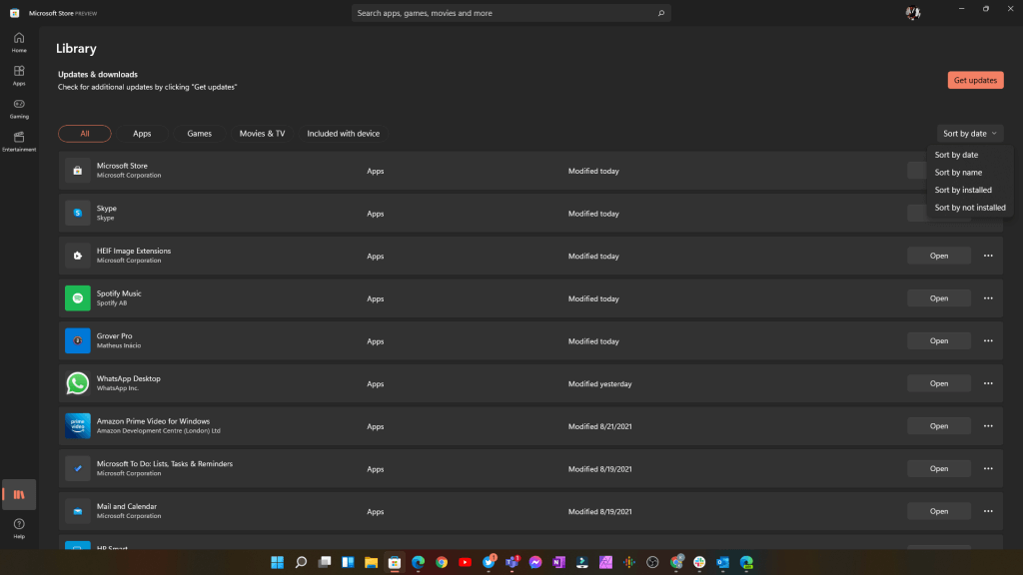This screenshot has width=1023, height=575.
Task: Click the Get updates button
Action: [975, 80]
